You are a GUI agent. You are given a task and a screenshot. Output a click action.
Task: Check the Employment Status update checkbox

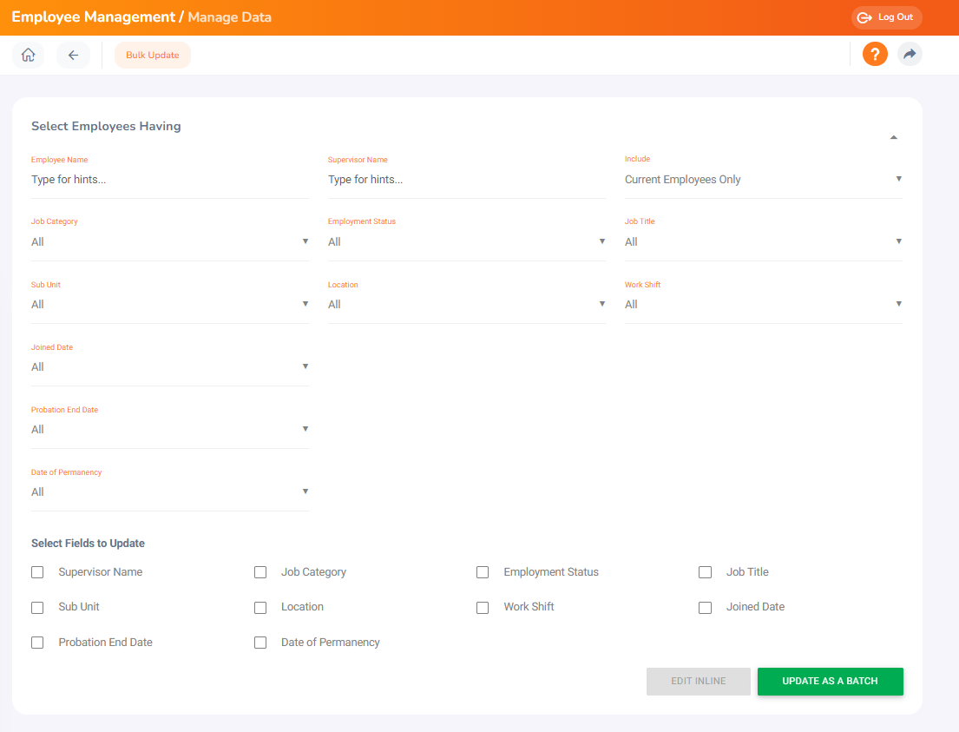pyautogui.click(x=483, y=572)
